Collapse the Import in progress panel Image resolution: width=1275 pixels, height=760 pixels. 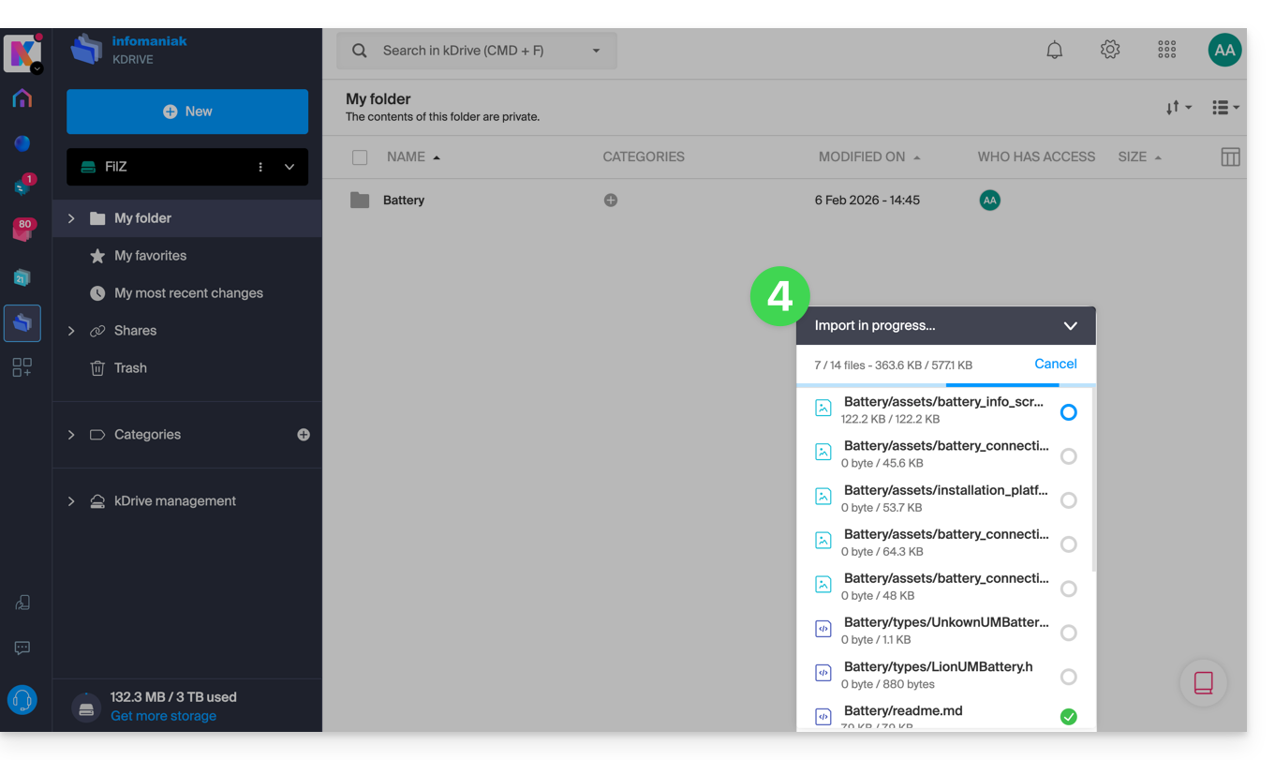(x=1070, y=326)
